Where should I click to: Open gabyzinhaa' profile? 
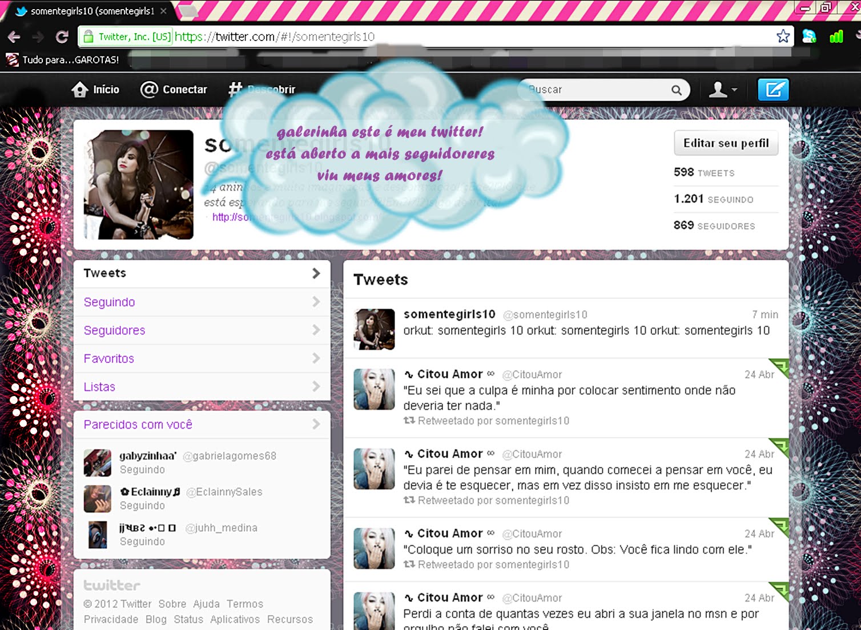point(148,456)
